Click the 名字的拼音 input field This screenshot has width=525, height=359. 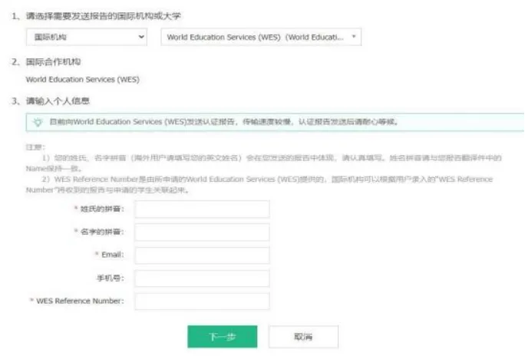[202, 232]
